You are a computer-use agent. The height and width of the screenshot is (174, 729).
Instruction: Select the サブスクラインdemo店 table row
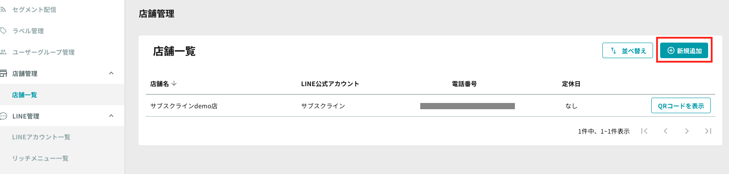coord(430,106)
